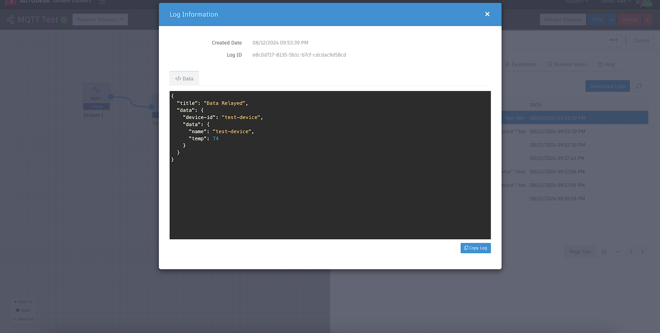Viewport: 660px width, 333px height.
Task: Open the Page Size dropdown showing 25
Action: coord(609,251)
